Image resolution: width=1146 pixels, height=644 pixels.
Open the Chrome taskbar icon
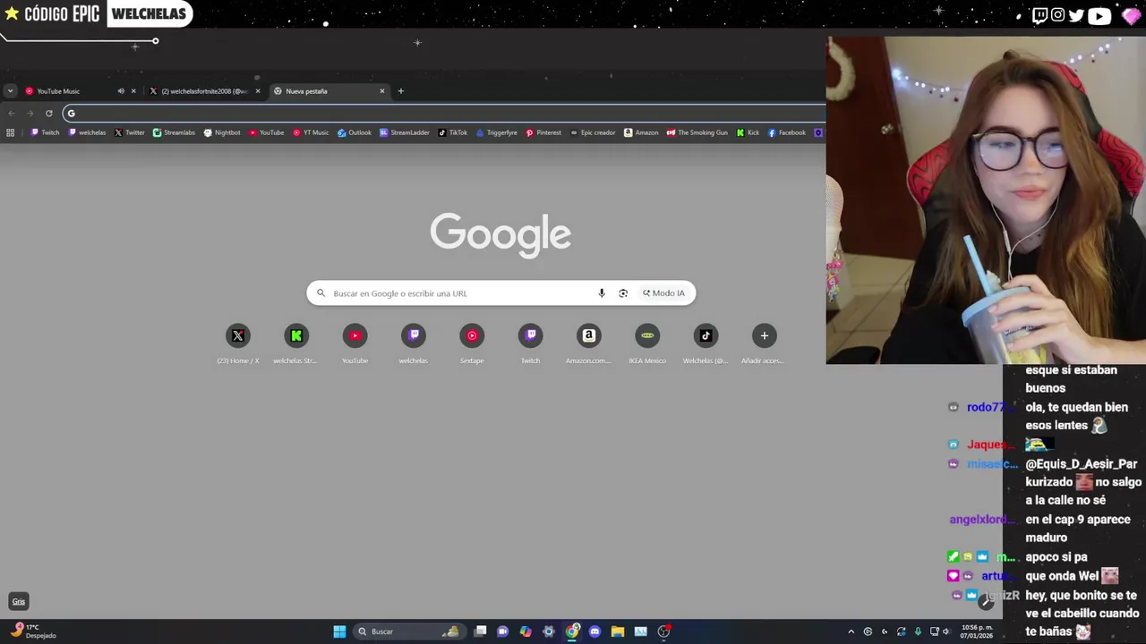(x=572, y=631)
